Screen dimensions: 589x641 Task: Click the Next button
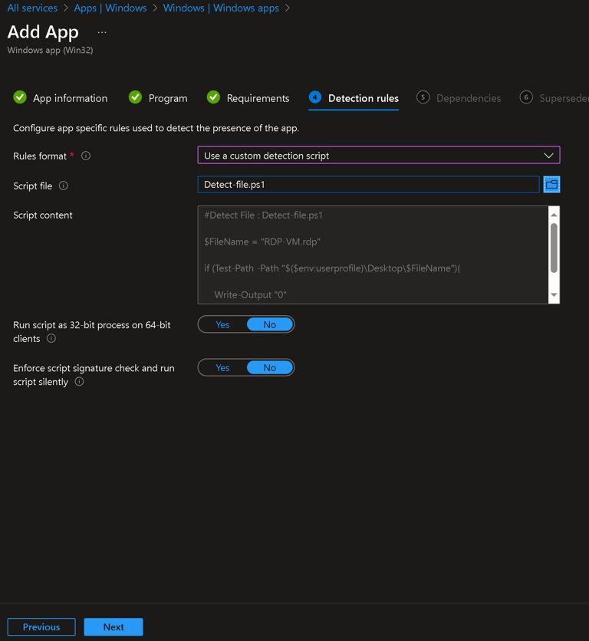(x=114, y=626)
